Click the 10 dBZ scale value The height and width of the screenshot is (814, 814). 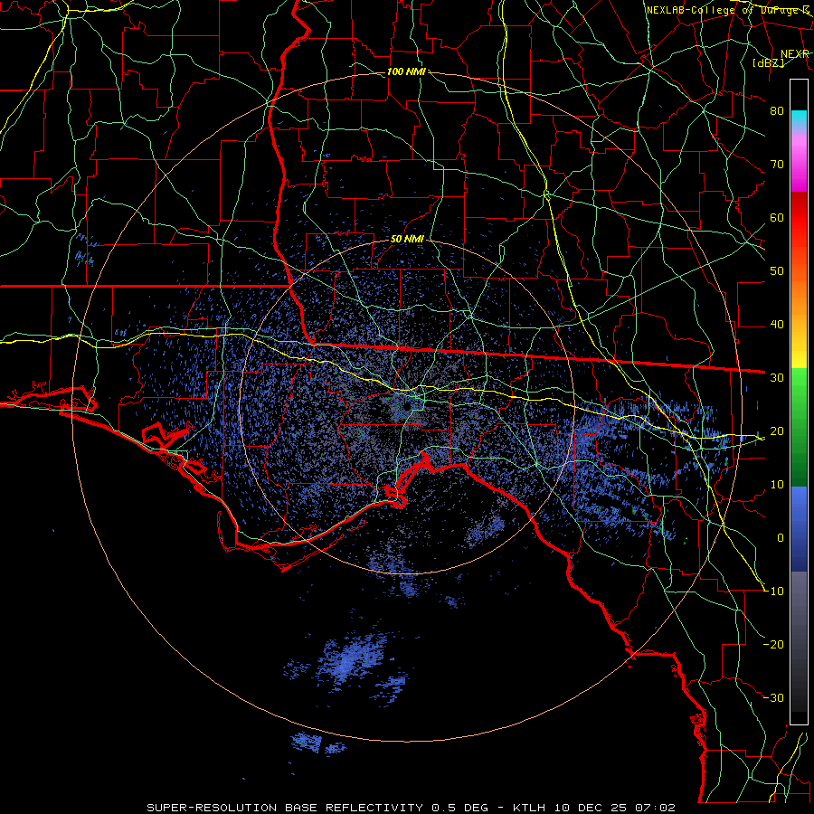(x=777, y=485)
